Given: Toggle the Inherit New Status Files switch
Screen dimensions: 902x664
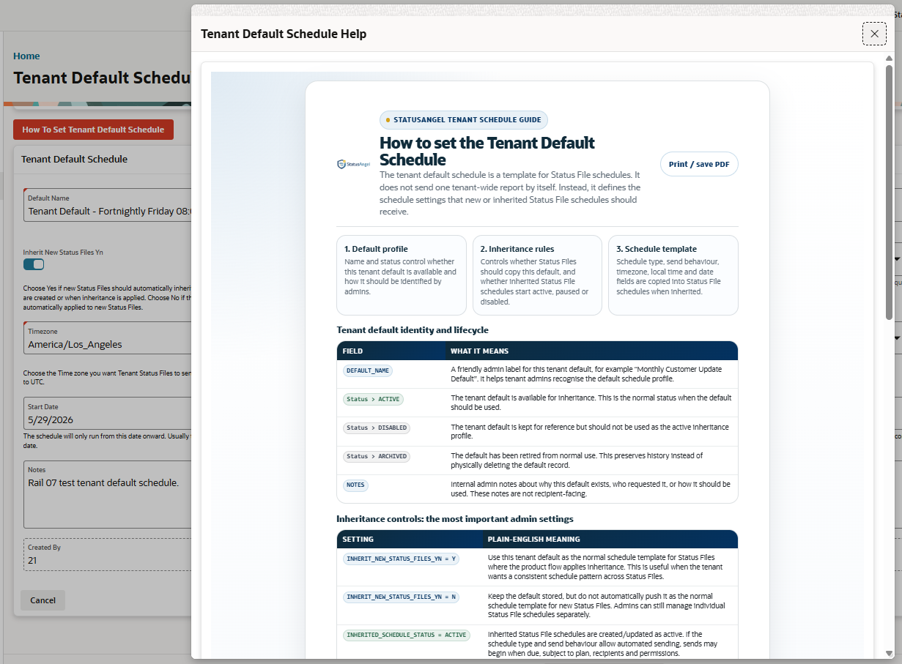Looking at the screenshot, I should tap(34, 264).
